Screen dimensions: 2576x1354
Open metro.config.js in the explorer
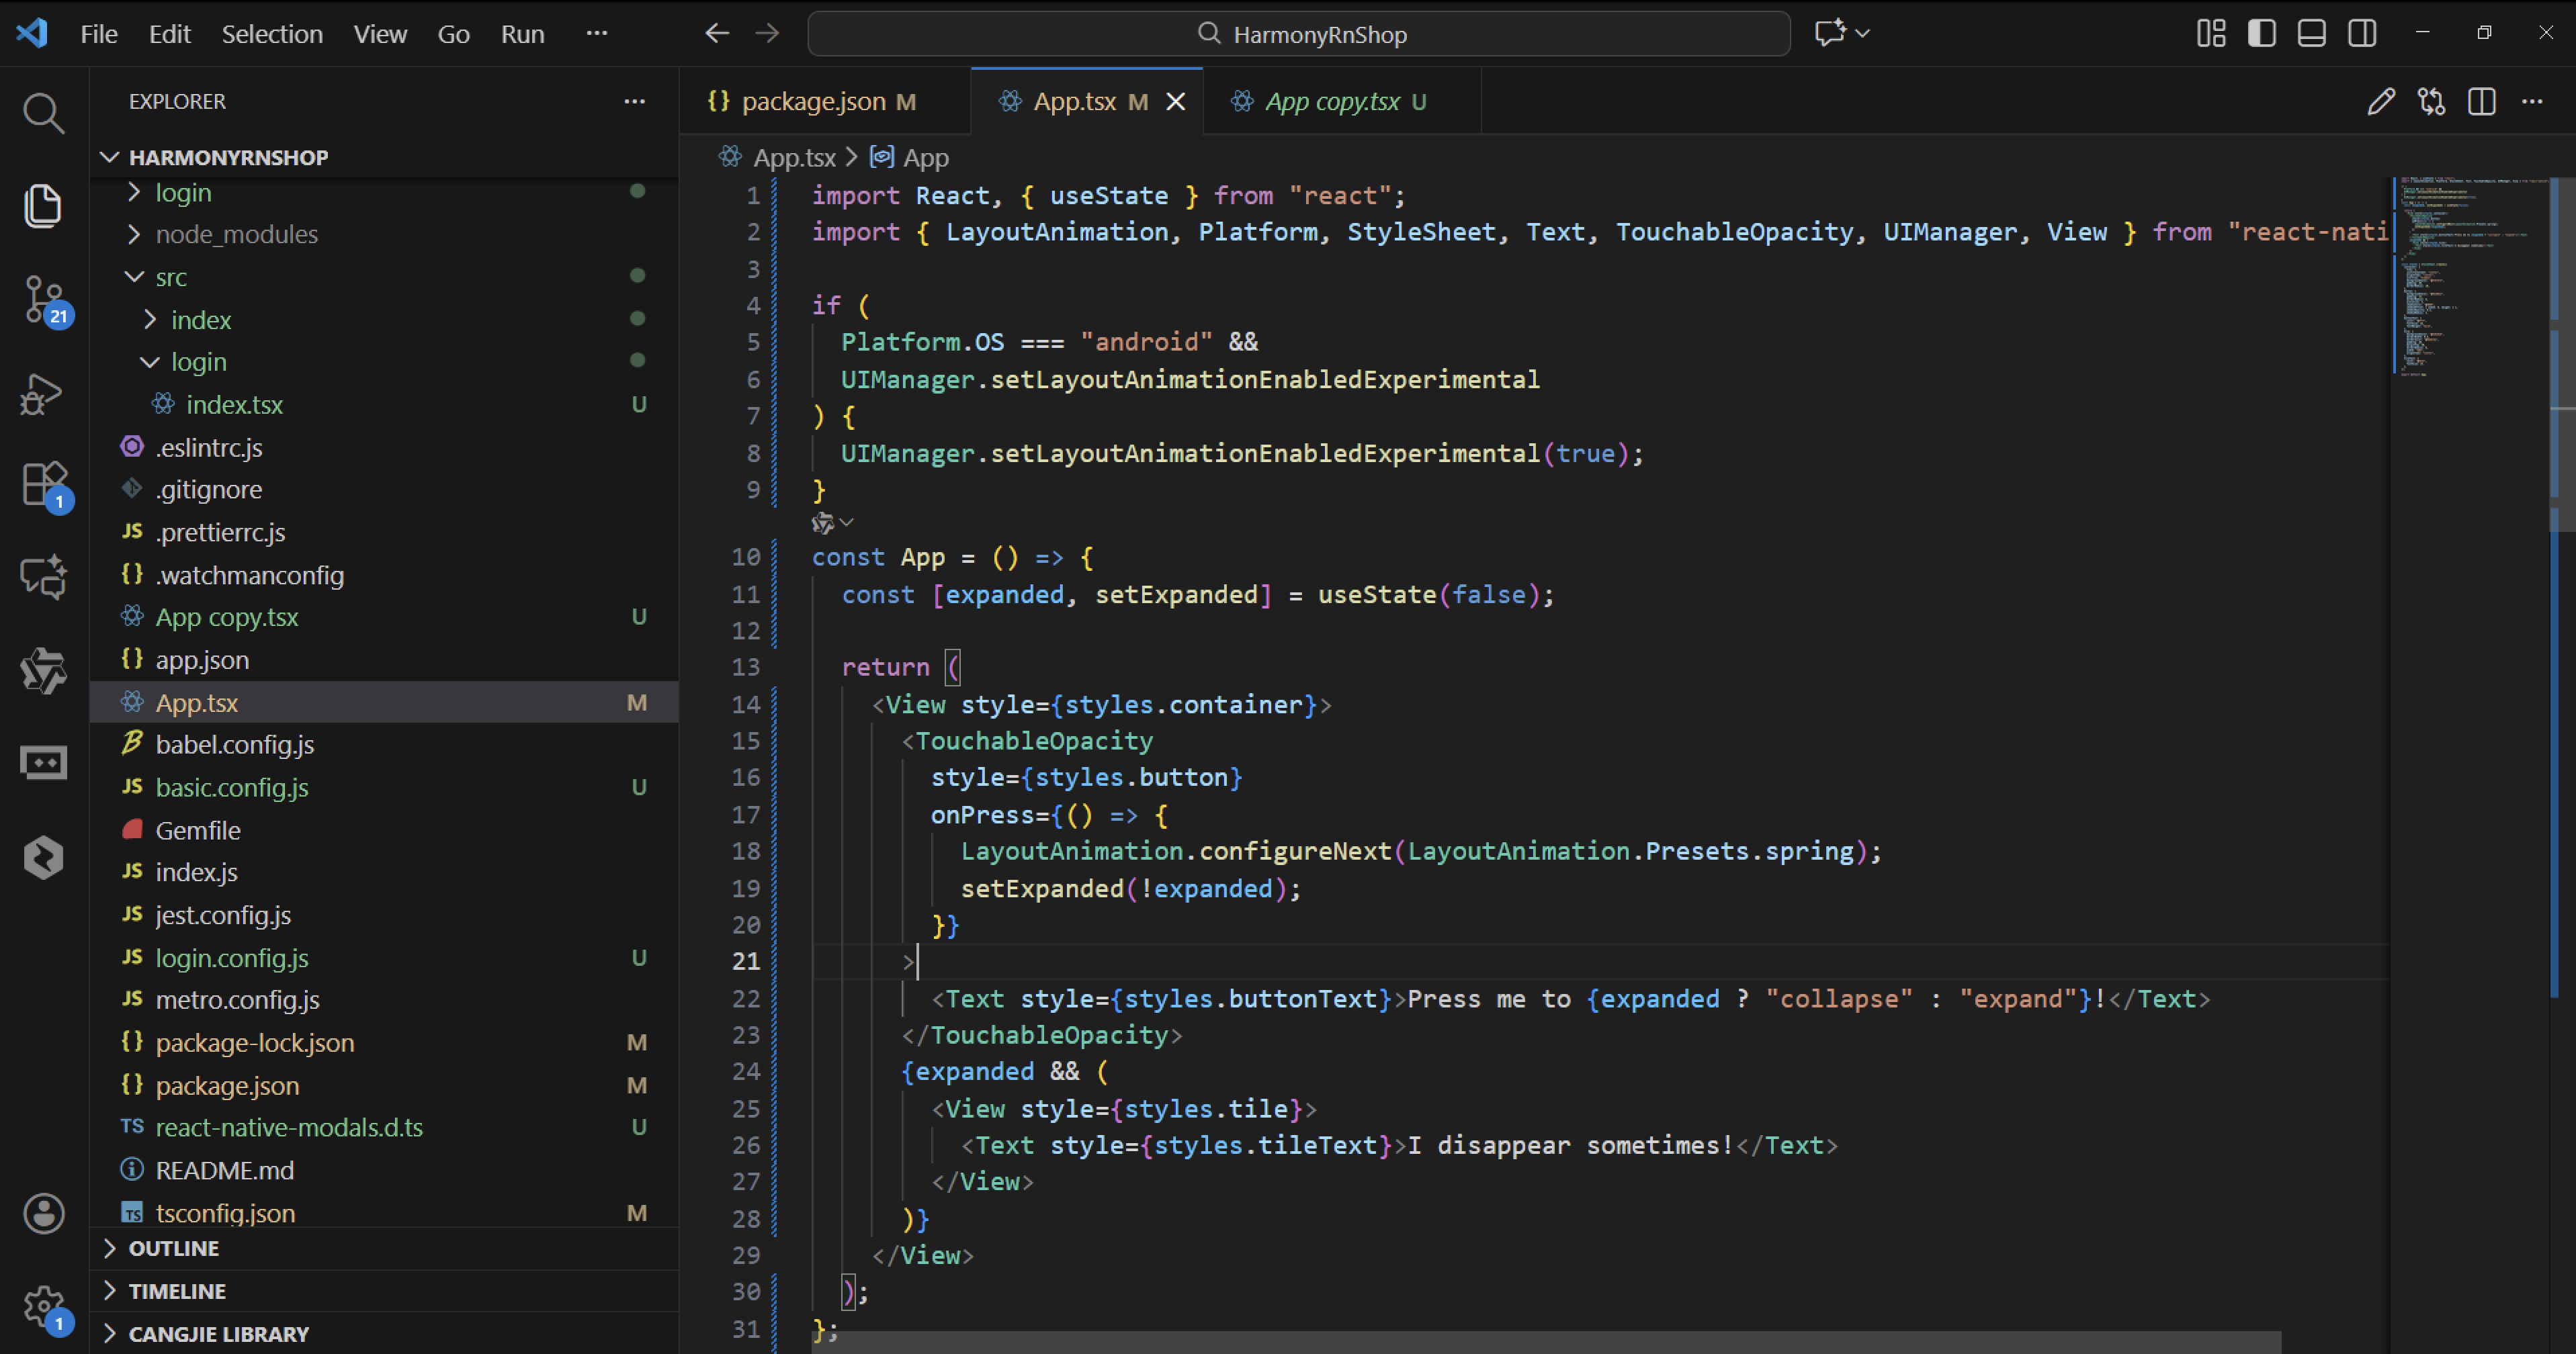237,999
